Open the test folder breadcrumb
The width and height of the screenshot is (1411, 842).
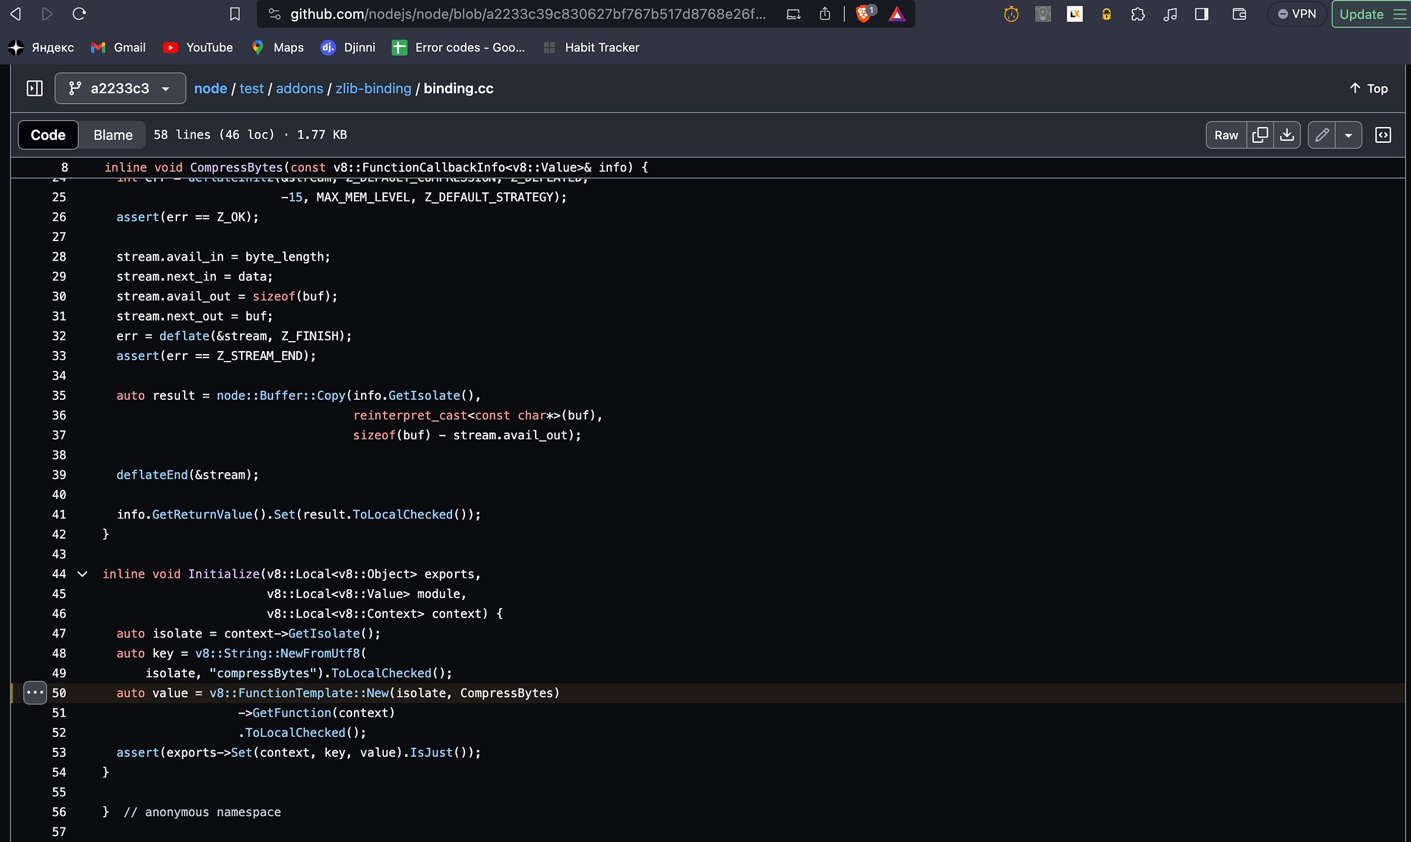(x=252, y=88)
